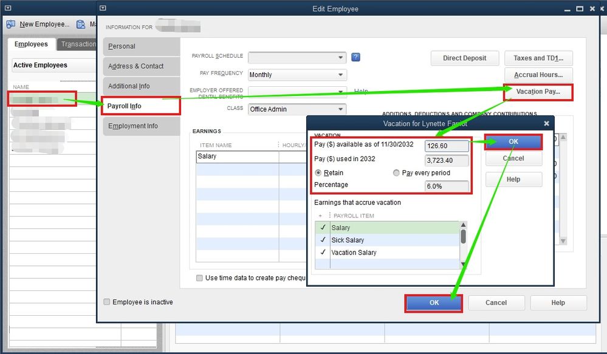This screenshot has width=607, height=354.
Task: Switch to the Personal tab
Action: click(142, 46)
